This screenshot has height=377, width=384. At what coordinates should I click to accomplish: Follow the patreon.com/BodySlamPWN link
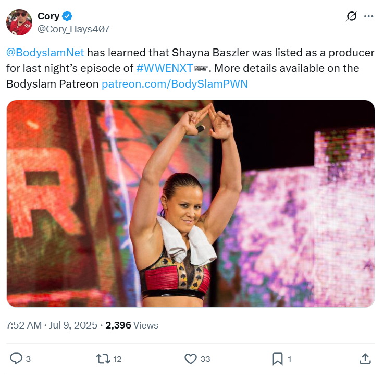pos(175,83)
